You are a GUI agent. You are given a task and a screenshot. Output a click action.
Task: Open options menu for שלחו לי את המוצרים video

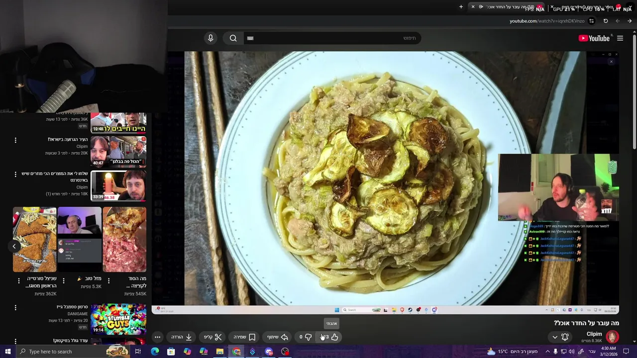coord(15,175)
